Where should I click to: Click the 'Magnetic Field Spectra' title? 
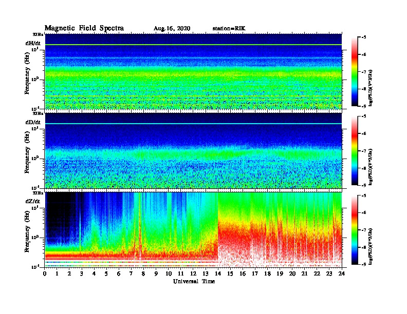click(84, 28)
